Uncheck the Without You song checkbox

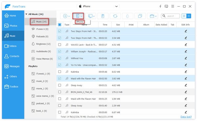[x=60, y=58]
